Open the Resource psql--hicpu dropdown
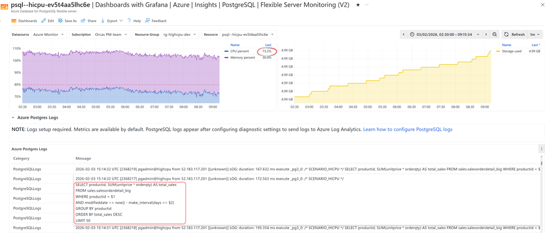 pyautogui.click(x=248, y=35)
